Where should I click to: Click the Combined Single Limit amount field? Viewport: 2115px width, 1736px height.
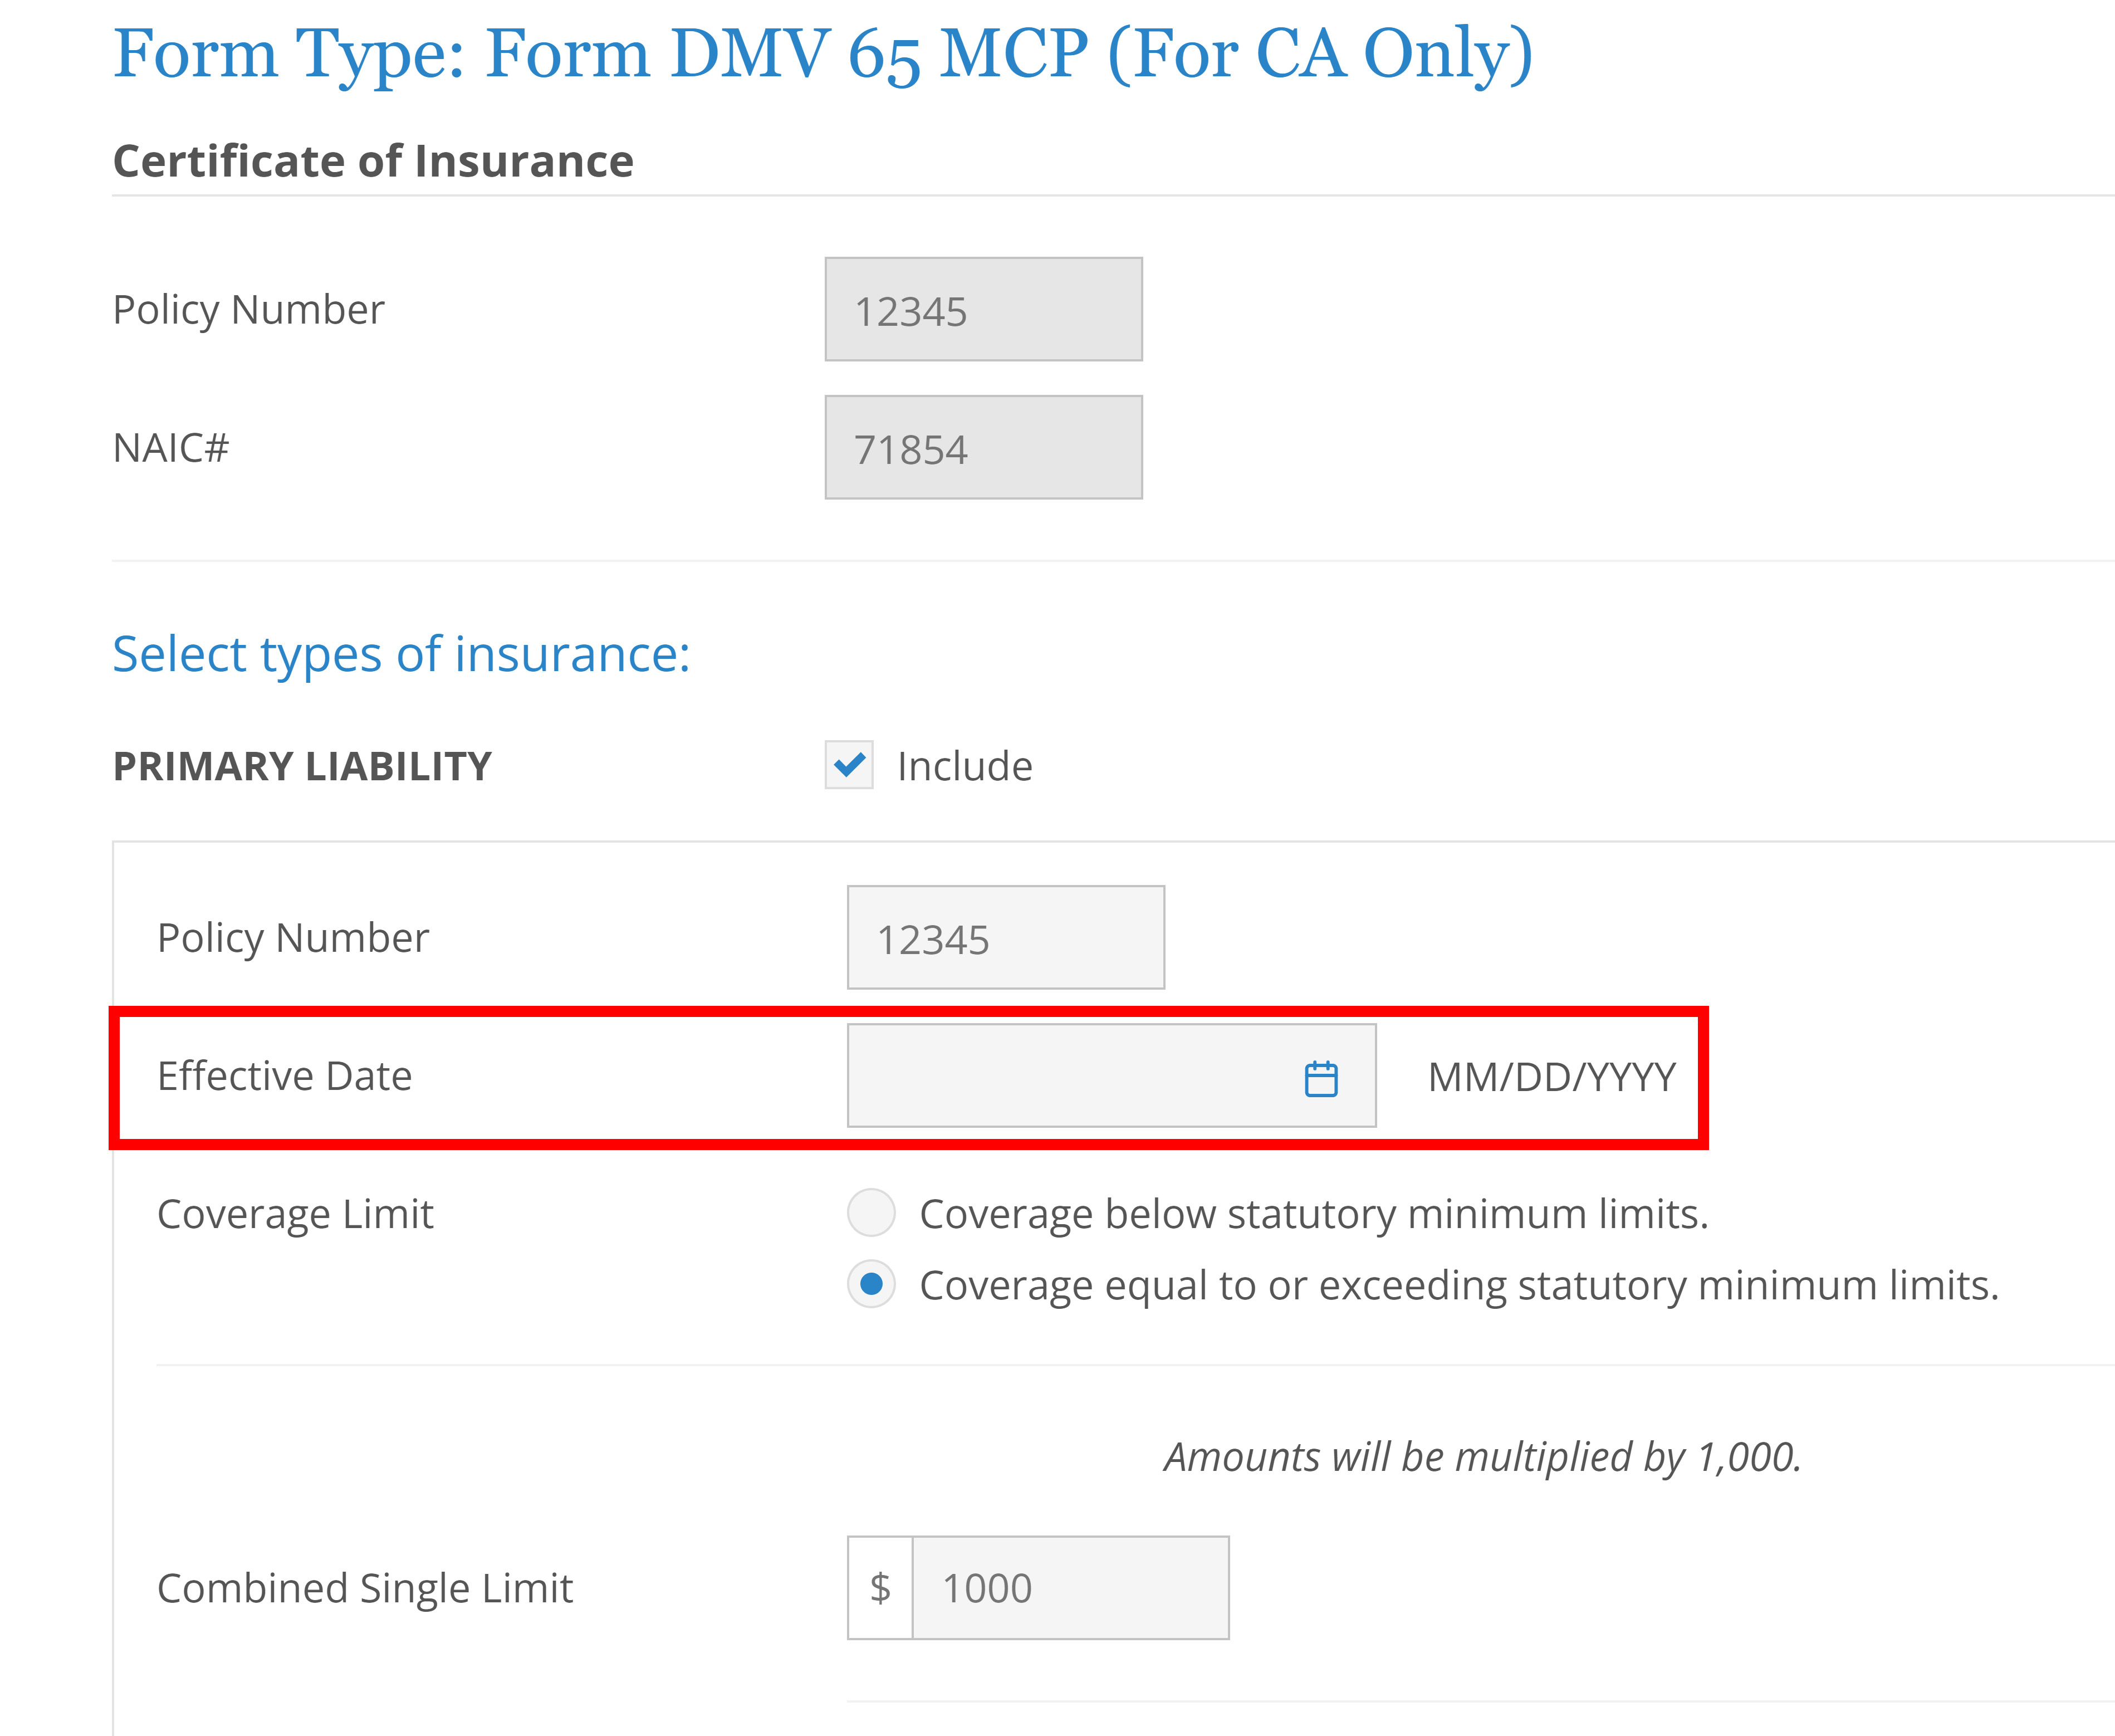tap(1070, 1588)
